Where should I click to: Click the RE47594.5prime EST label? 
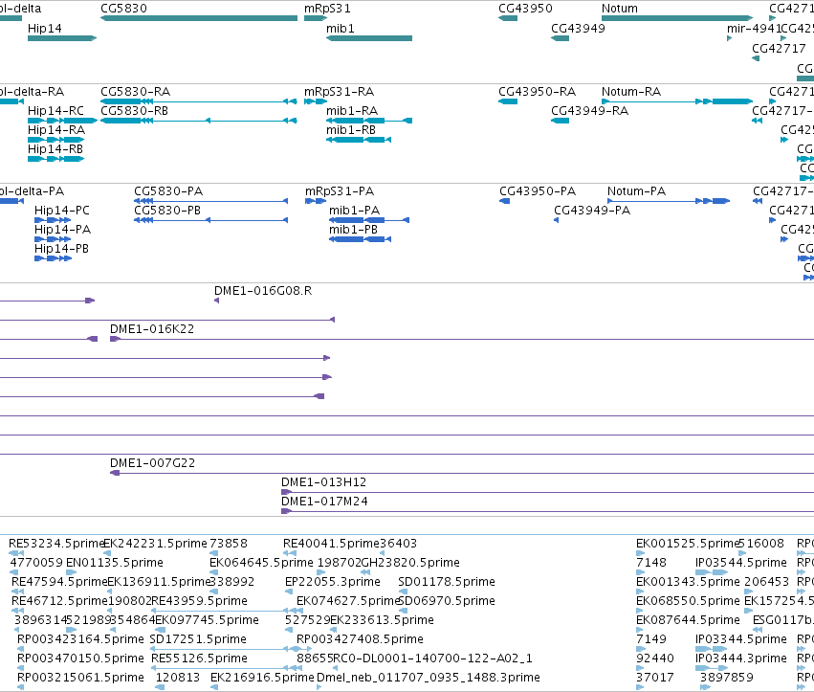[58, 582]
